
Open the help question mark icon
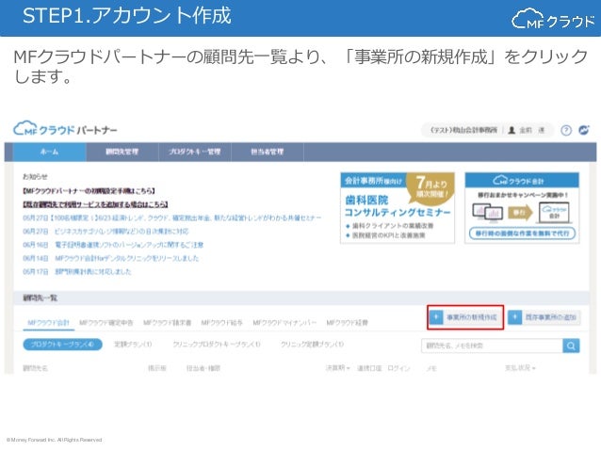click(566, 130)
